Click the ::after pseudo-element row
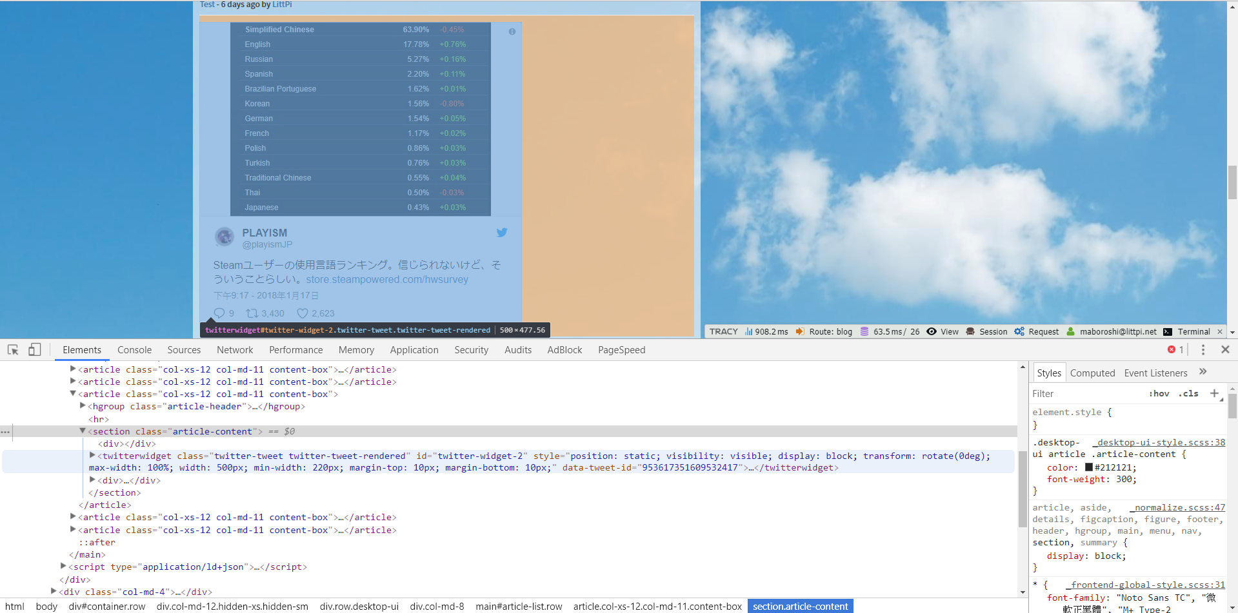This screenshot has height=613, width=1238. pyautogui.click(x=97, y=542)
